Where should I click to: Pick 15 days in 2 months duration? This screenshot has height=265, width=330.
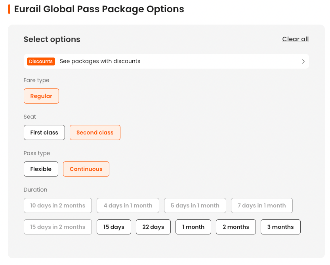58,227
